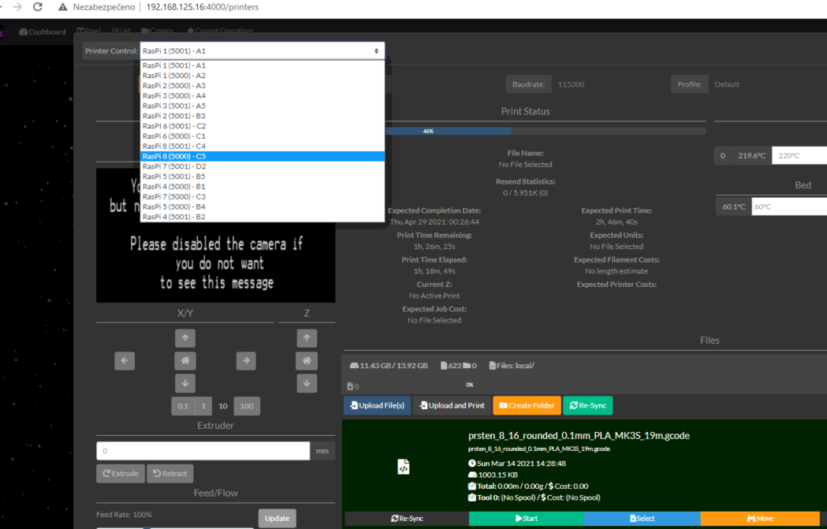Screen dimensions: 827x529
Task: Open the Camera nav item
Action: (157, 31)
